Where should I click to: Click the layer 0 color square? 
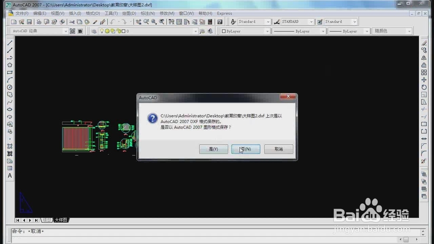124,31
